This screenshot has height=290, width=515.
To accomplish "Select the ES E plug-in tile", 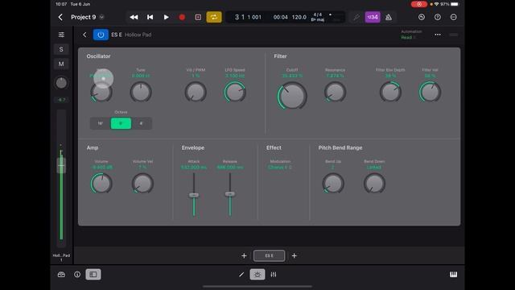I will 269,256.
